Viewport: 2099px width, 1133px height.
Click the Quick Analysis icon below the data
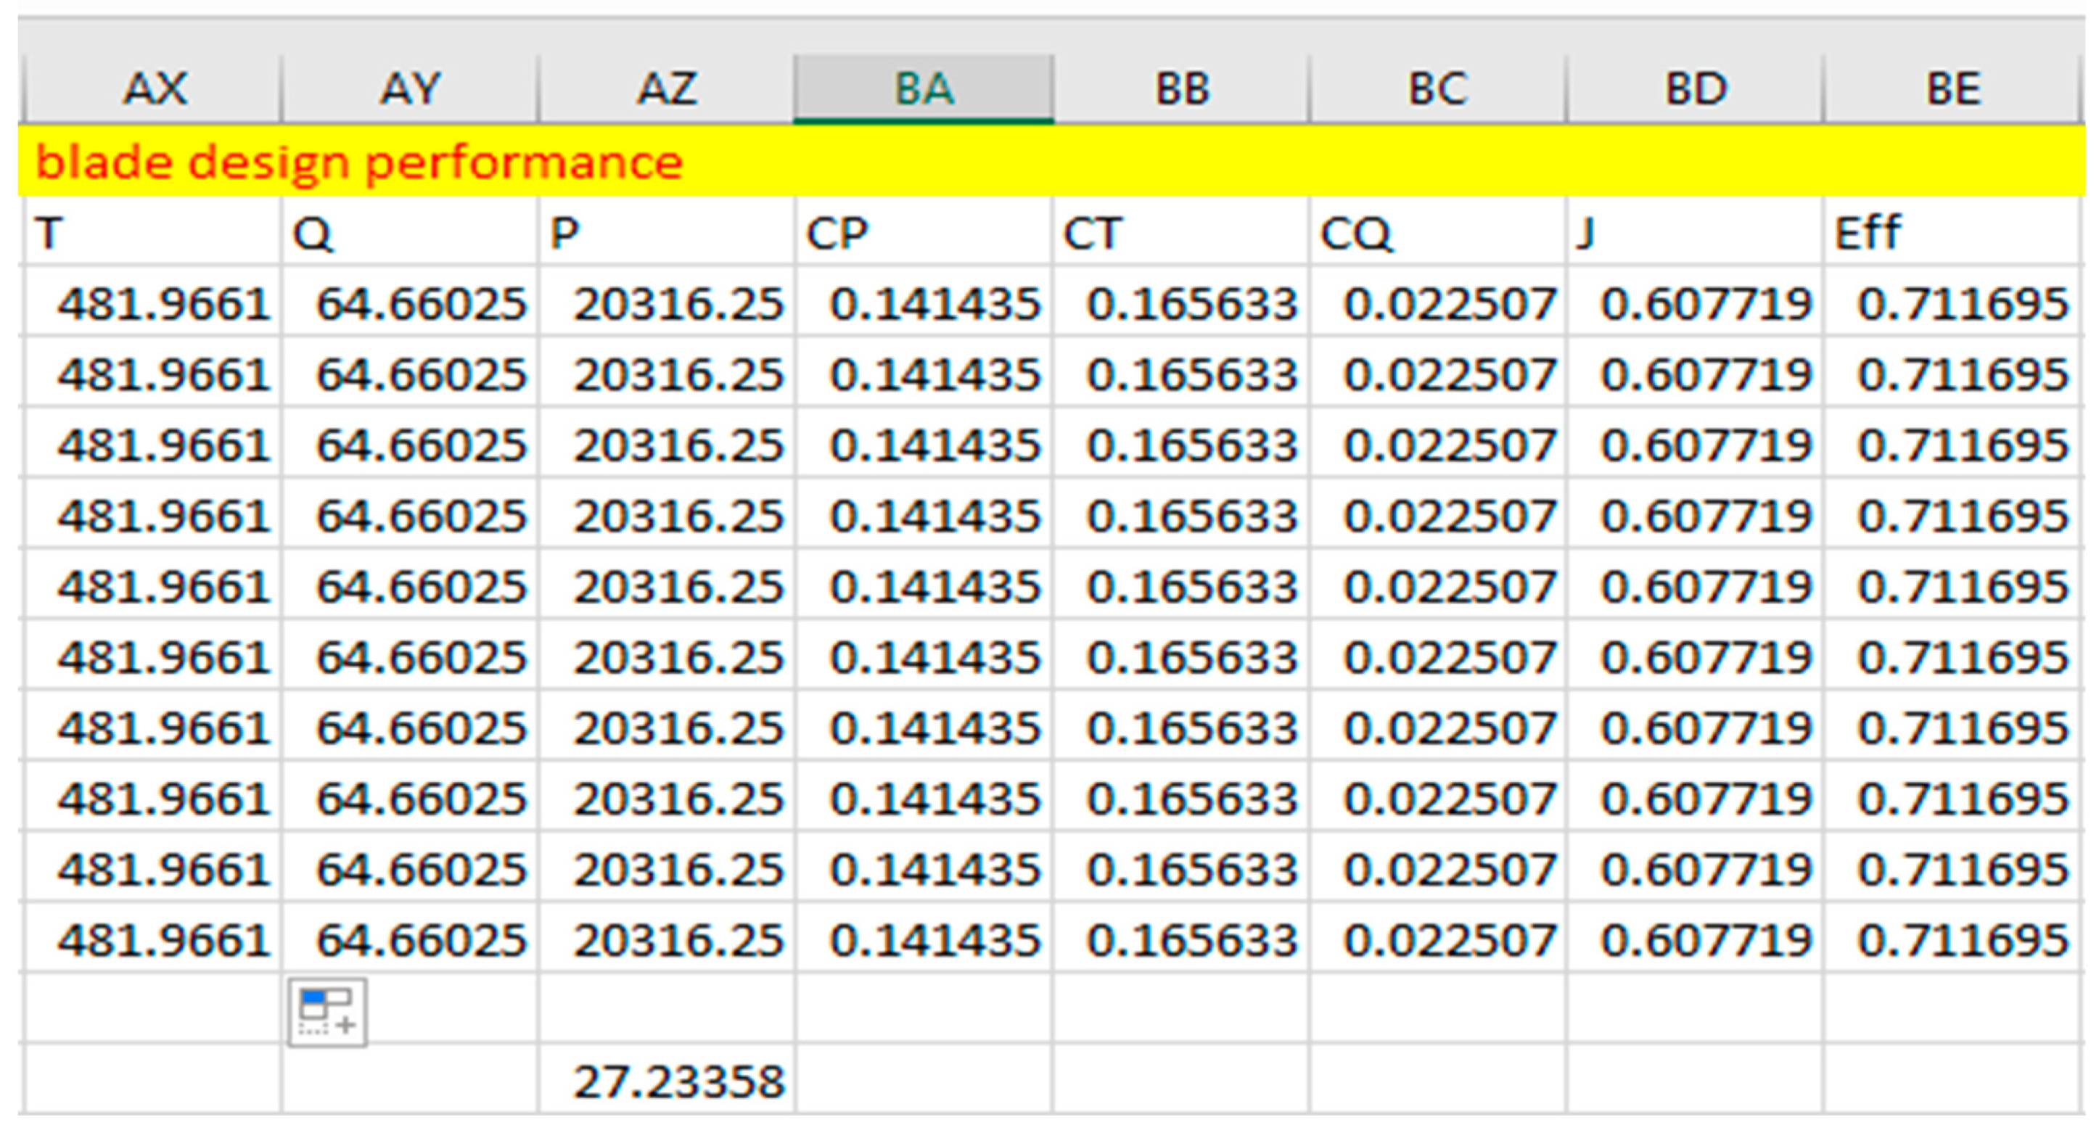(327, 1012)
